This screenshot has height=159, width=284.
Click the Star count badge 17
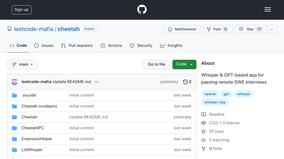point(259,29)
